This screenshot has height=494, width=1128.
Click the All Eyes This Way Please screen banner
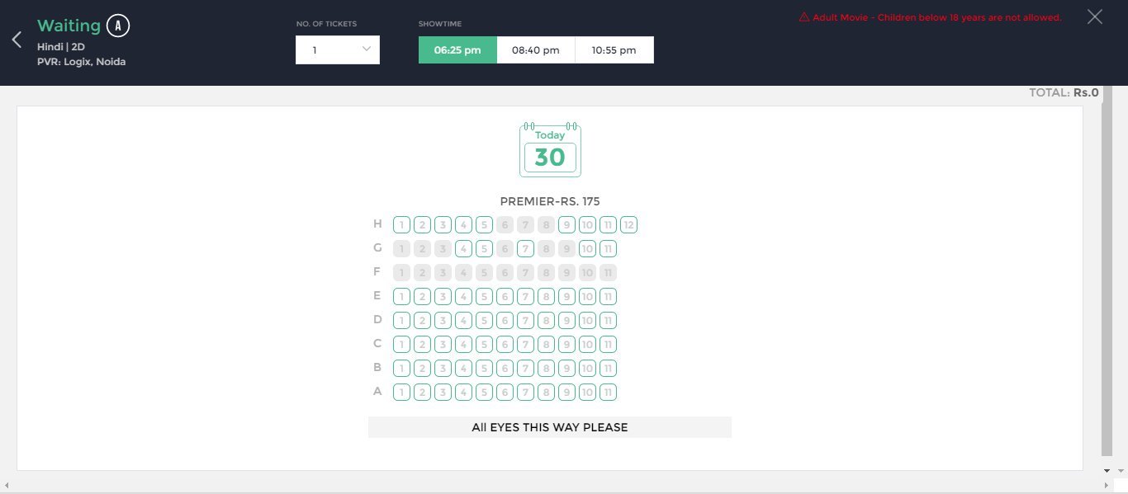tap(550, 426)
